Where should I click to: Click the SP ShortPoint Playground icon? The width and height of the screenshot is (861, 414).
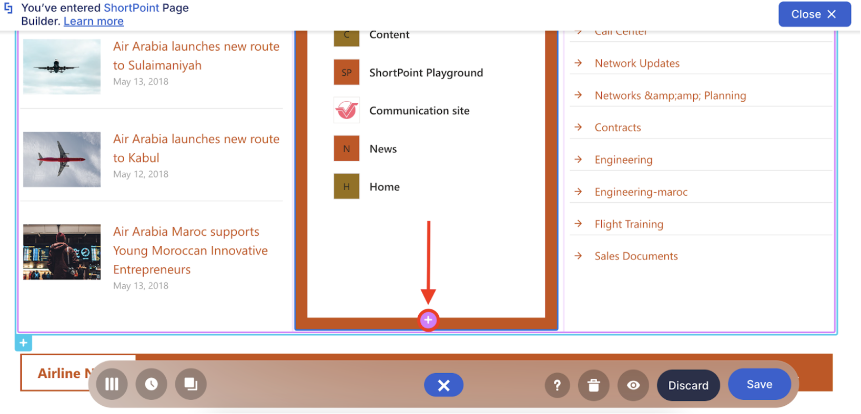[x=347, y=73]
